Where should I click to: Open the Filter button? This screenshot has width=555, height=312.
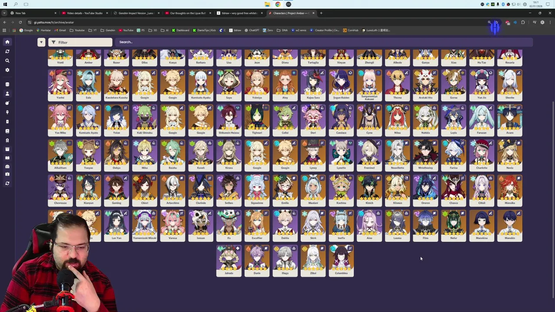click(x=80, y=42)
